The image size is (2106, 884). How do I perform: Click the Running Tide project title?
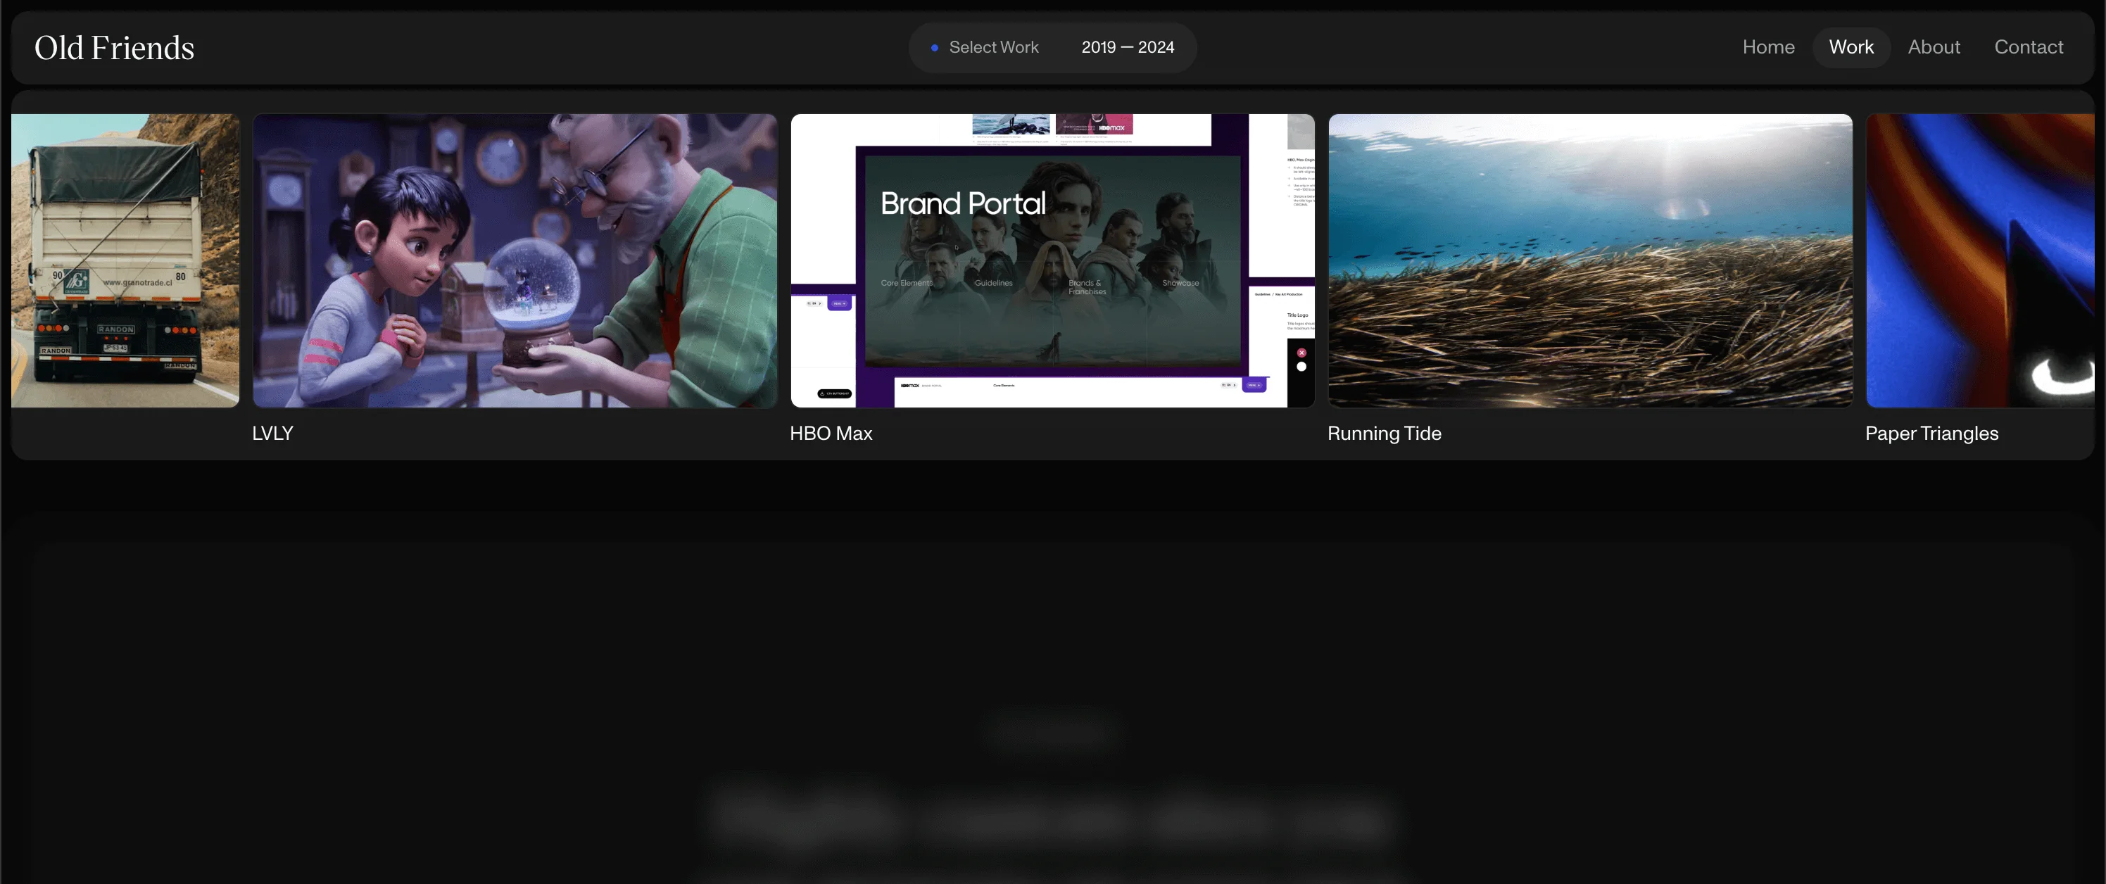click(x=1384, y=434)
